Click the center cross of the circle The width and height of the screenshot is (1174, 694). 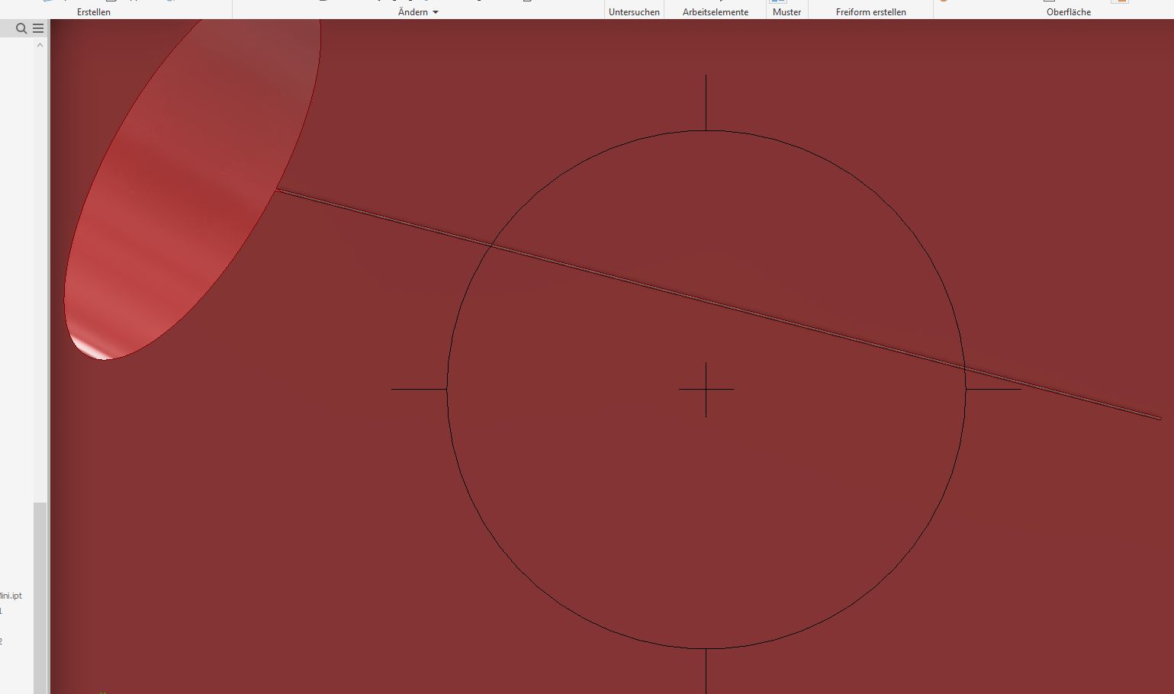click(706, 389)
